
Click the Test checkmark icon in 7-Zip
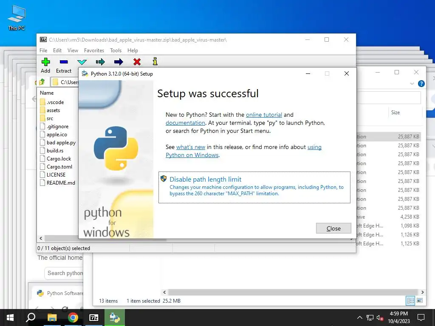[82, 62]
